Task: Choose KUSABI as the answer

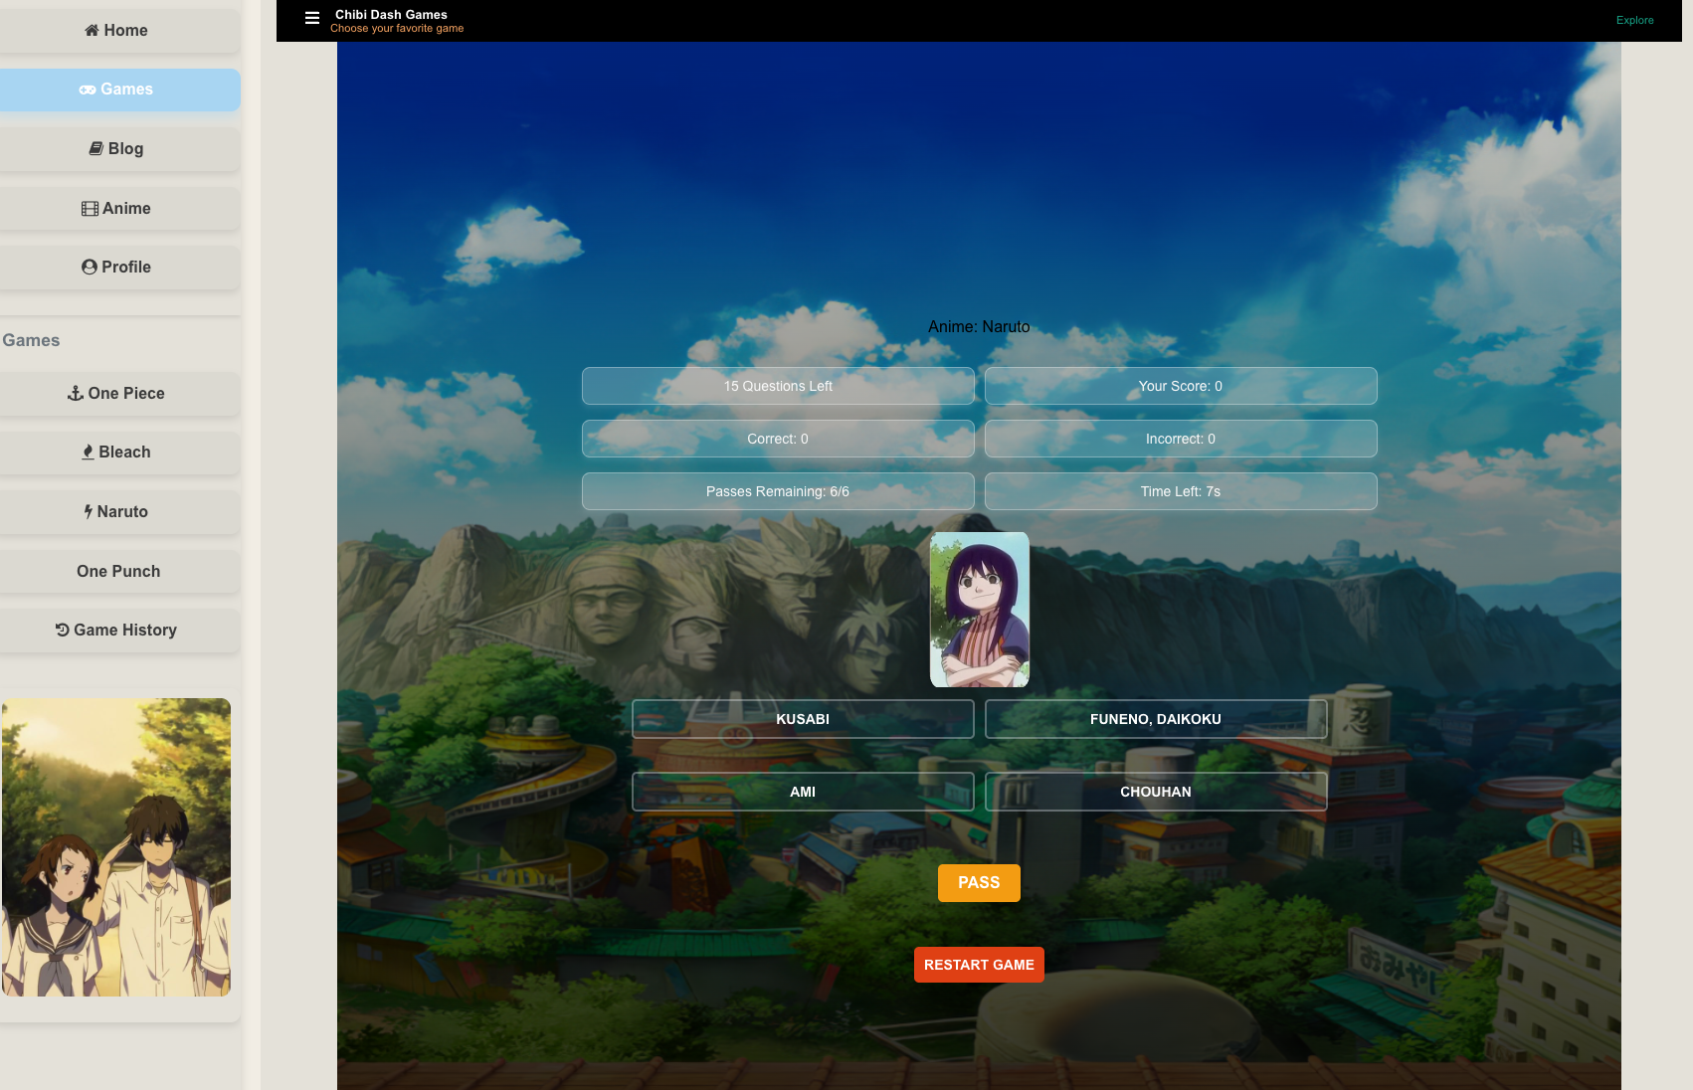Action: [x=802, y=719]
